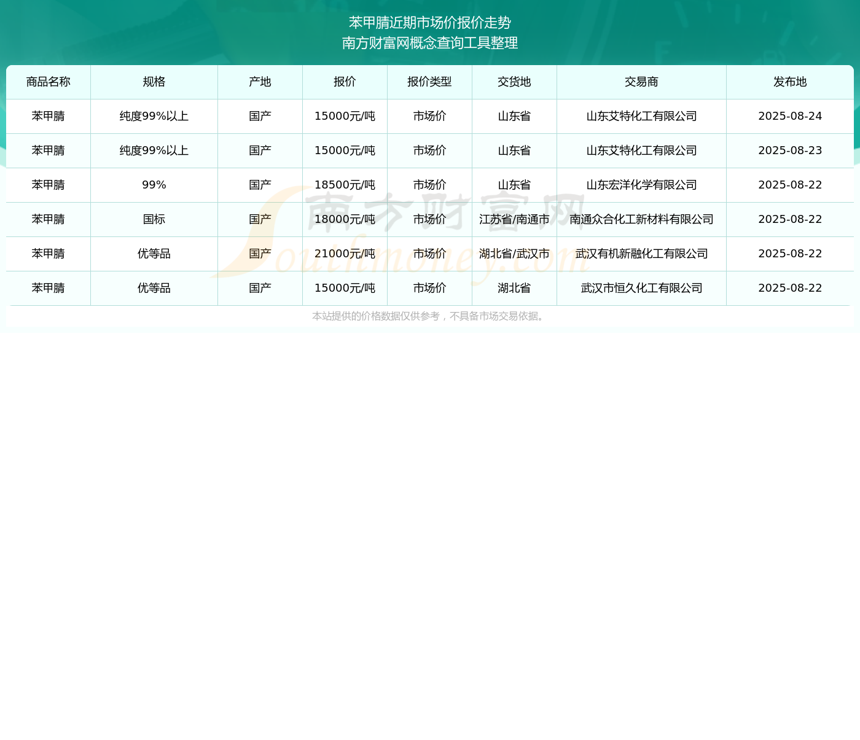Click 山东宏洋化学有限公司 cell
Screen dimensions: 860x740
point(641,185)
